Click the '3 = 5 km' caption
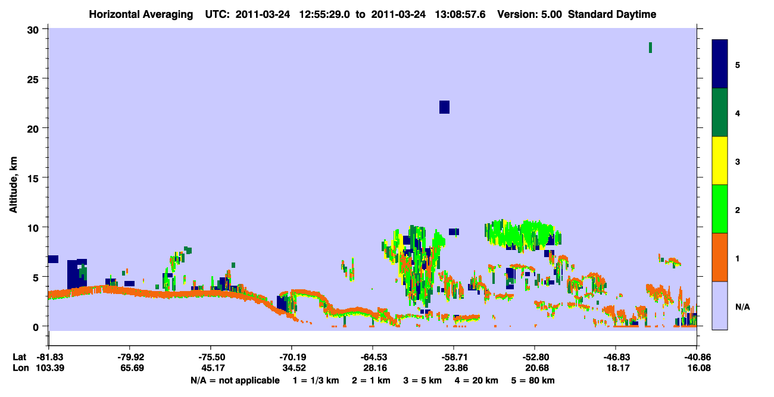This screenshot has width=774, height=397. [x=422, y=380]
